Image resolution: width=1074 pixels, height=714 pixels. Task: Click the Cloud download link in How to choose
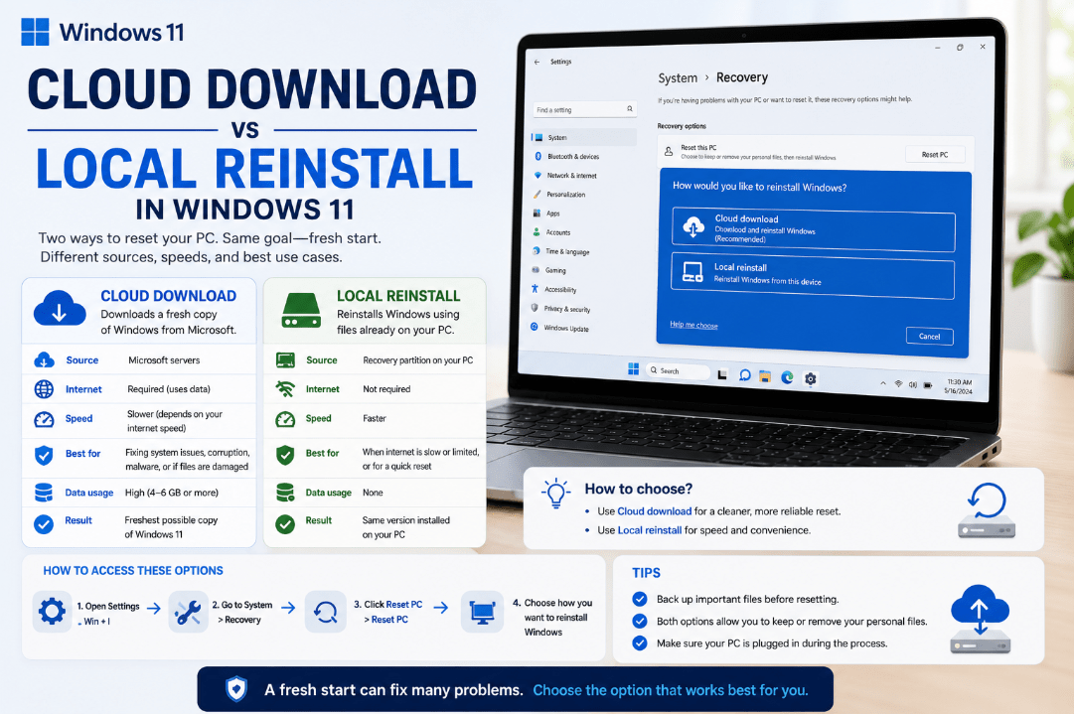[x=654, y=511]
